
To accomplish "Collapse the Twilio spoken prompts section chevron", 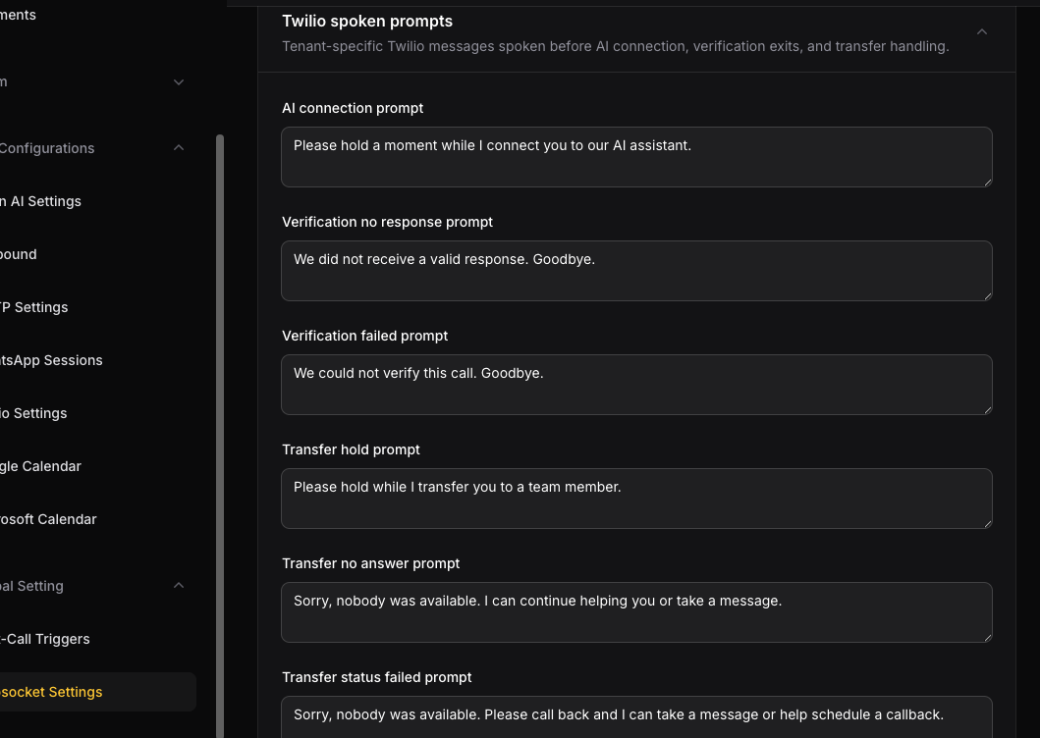I will [982, 31].
